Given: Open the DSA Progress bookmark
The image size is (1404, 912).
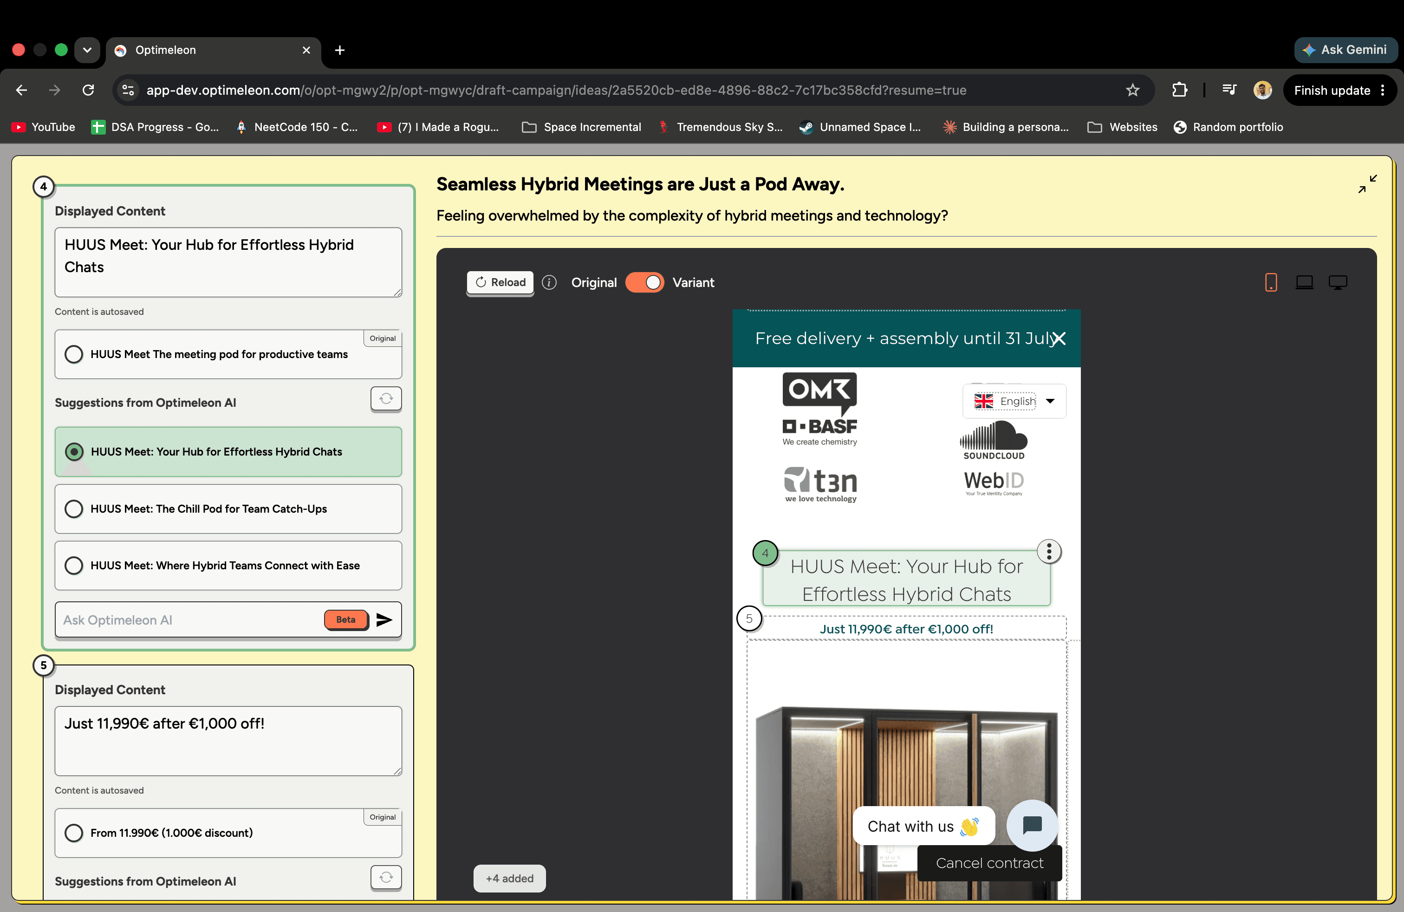Looking at the screenshot, I should [155, 127].
